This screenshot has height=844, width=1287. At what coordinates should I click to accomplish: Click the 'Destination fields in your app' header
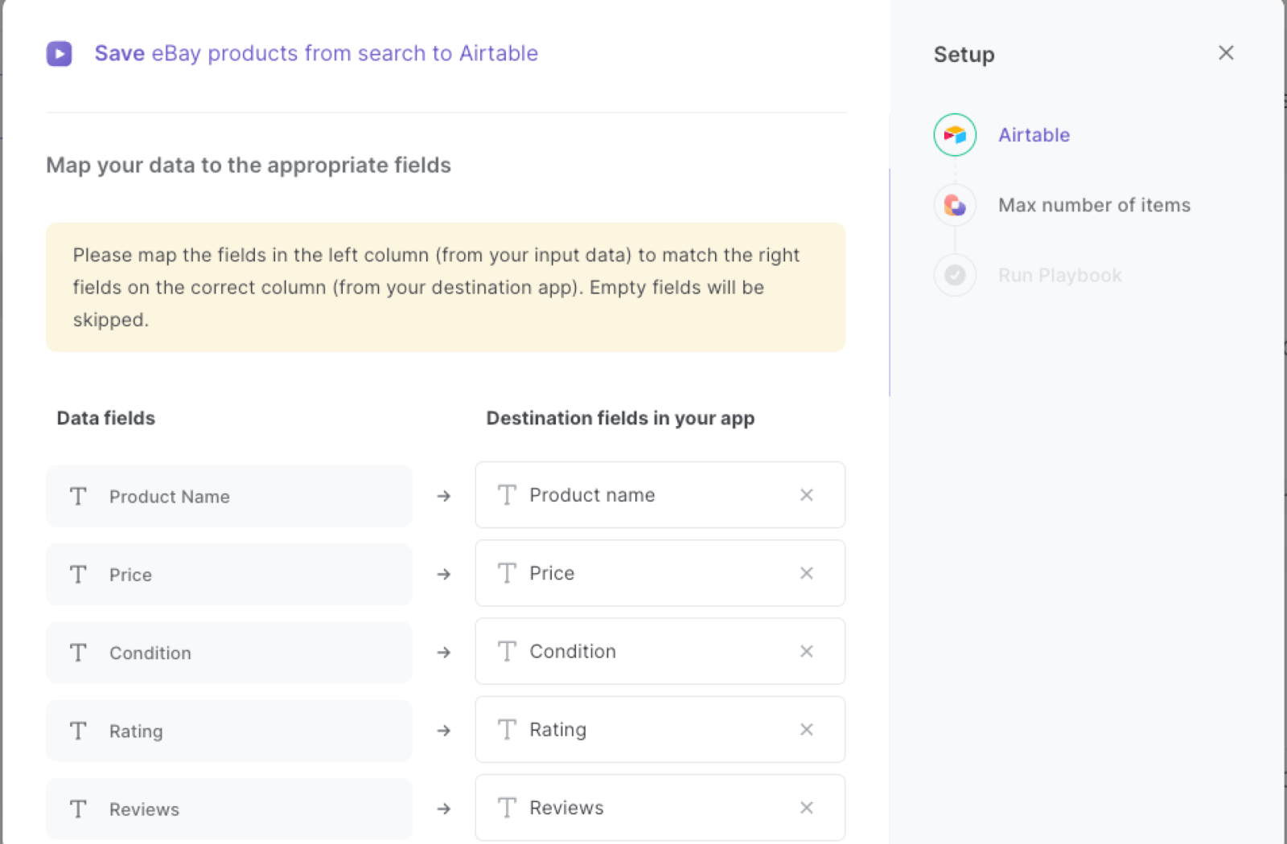[620, 418]
